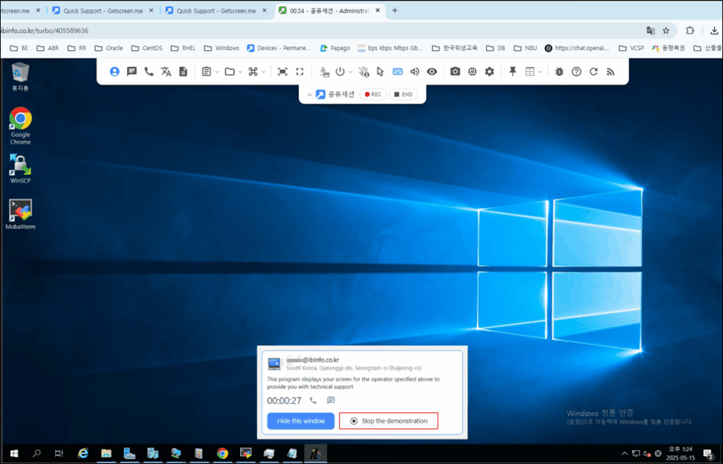The width and height of the screenshot is (723, 464).
Task: Click the chip hardware icon in toolbar
Action: pos(472,71)
